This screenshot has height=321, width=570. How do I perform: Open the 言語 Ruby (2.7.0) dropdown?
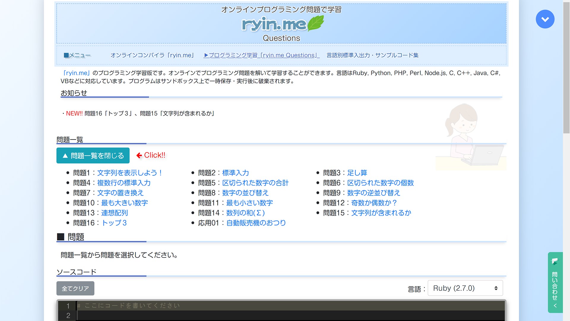(x=465, y=288)
